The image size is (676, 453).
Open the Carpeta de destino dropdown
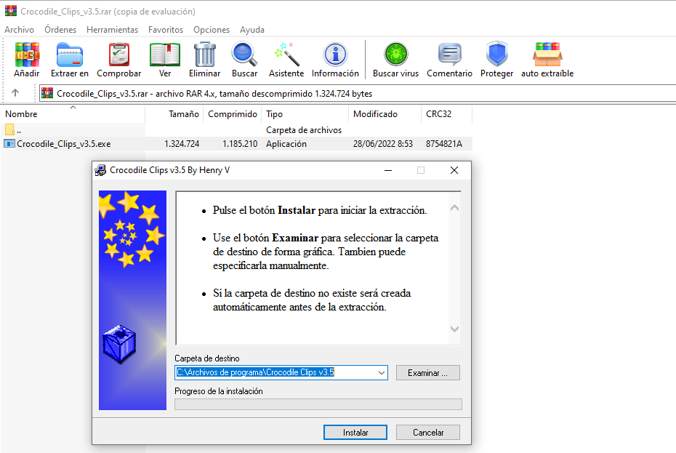[382, 372]
